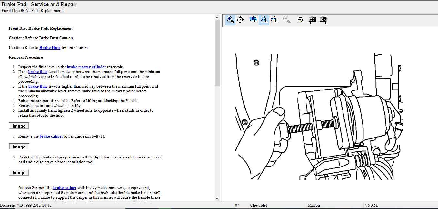Click 'Domestic #13 1999-2012 Q3-12' status entry
The width and height of the screenshot is (438, 209).
[26, 205]
